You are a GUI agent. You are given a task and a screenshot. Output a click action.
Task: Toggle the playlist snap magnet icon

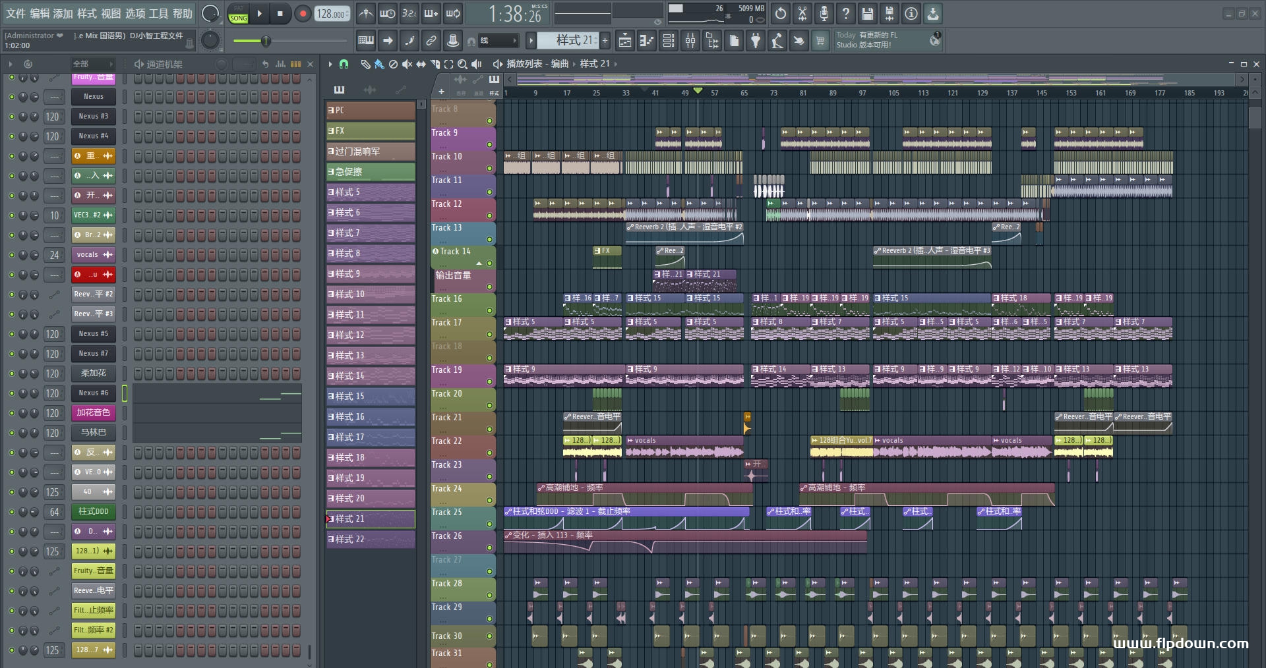coord(344,64)
